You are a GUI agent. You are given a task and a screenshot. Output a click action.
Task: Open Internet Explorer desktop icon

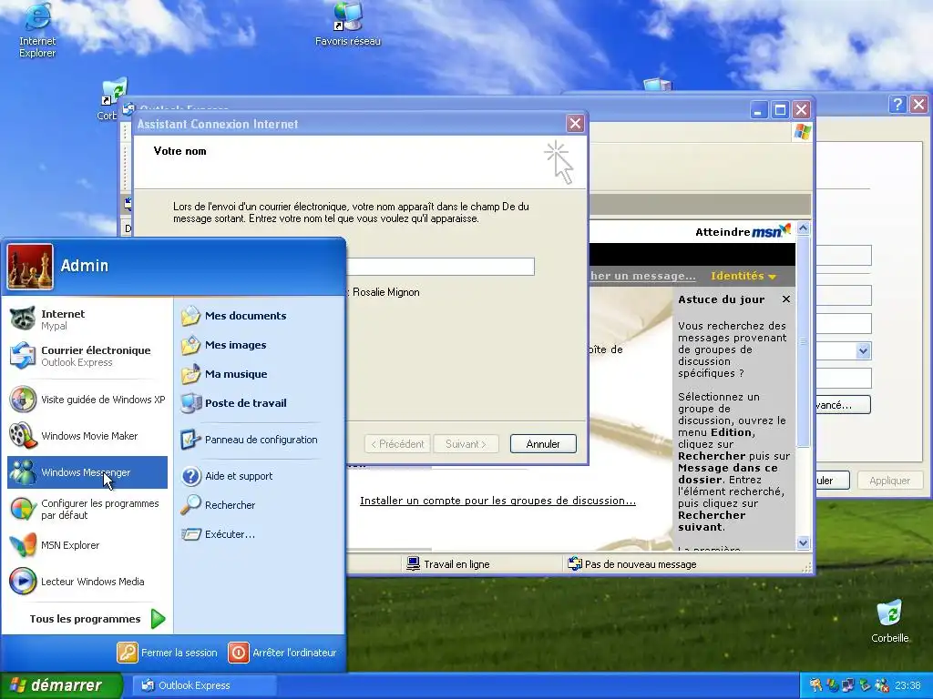click(x=36, y=31)
